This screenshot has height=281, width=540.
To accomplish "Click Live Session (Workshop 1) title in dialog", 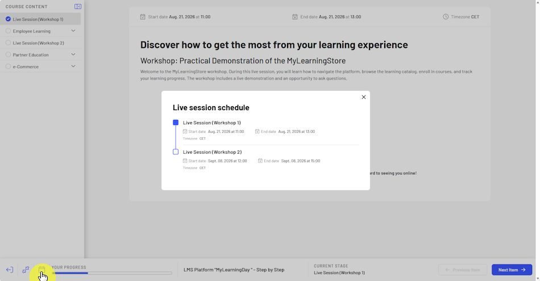I will pyautogui.click(x=212, y=123).
